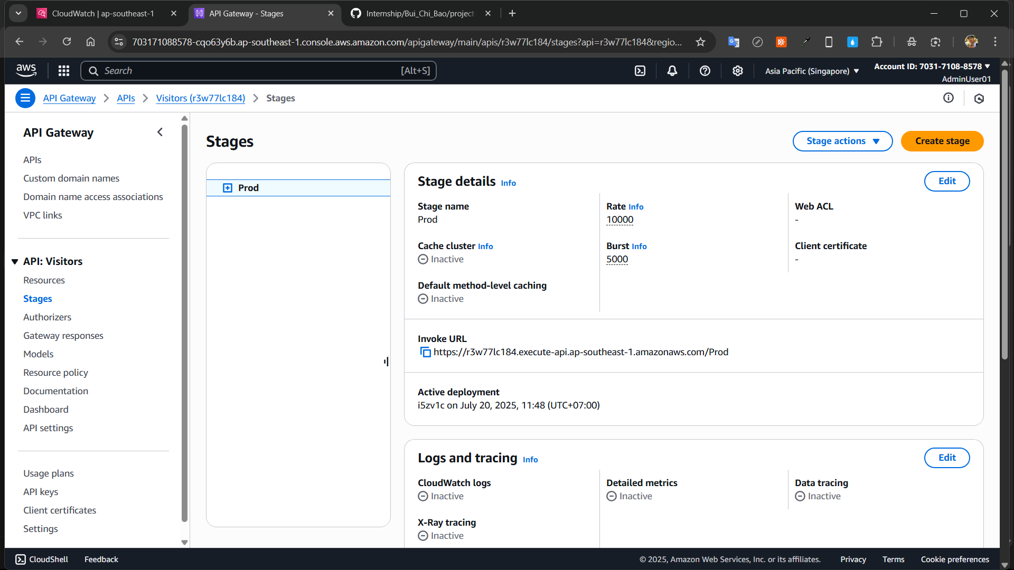Edit the Logs and tracing section

946,458
